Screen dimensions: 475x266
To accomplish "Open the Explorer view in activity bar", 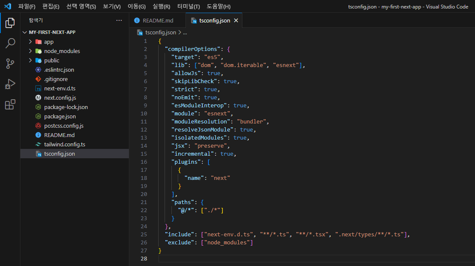I will point(10,22).
